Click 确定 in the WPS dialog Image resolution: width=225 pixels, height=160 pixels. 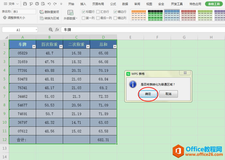(148, 94)
